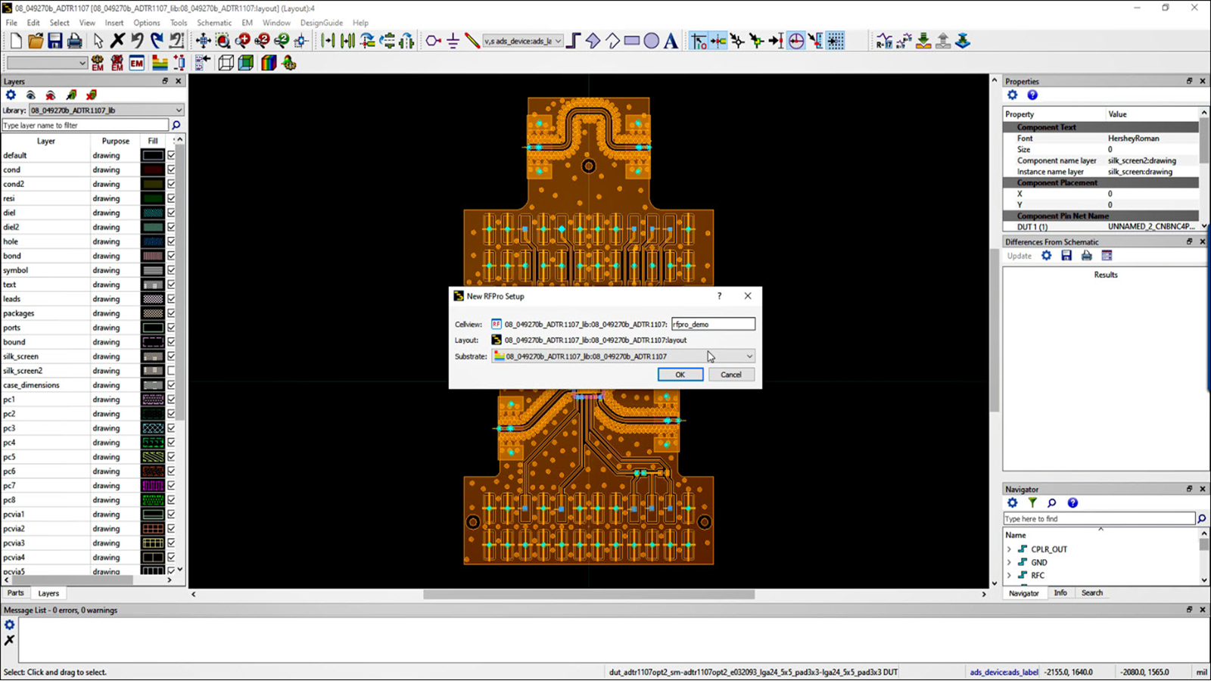Viewport: 1211px width, 681px height.
Task: Click the 3D layer stack view icon
Action: pyautogui.click(x=269, y=63)
